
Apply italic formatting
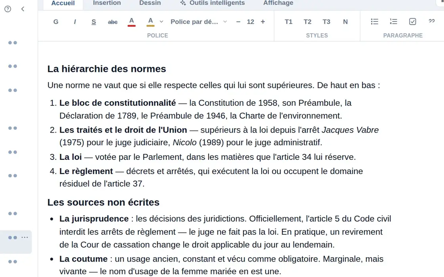pos(75,22)
